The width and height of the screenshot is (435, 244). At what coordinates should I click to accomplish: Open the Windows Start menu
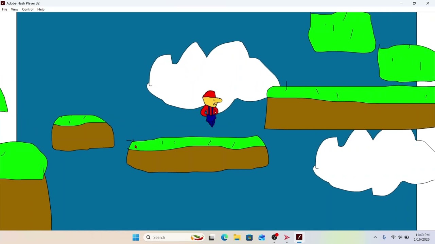point(136,237)
